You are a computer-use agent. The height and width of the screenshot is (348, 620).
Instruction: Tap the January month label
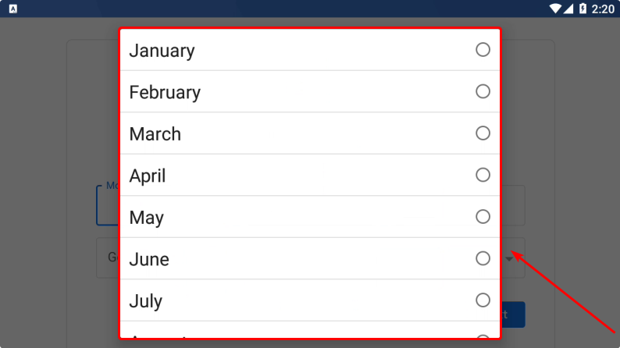coord(162,51)
